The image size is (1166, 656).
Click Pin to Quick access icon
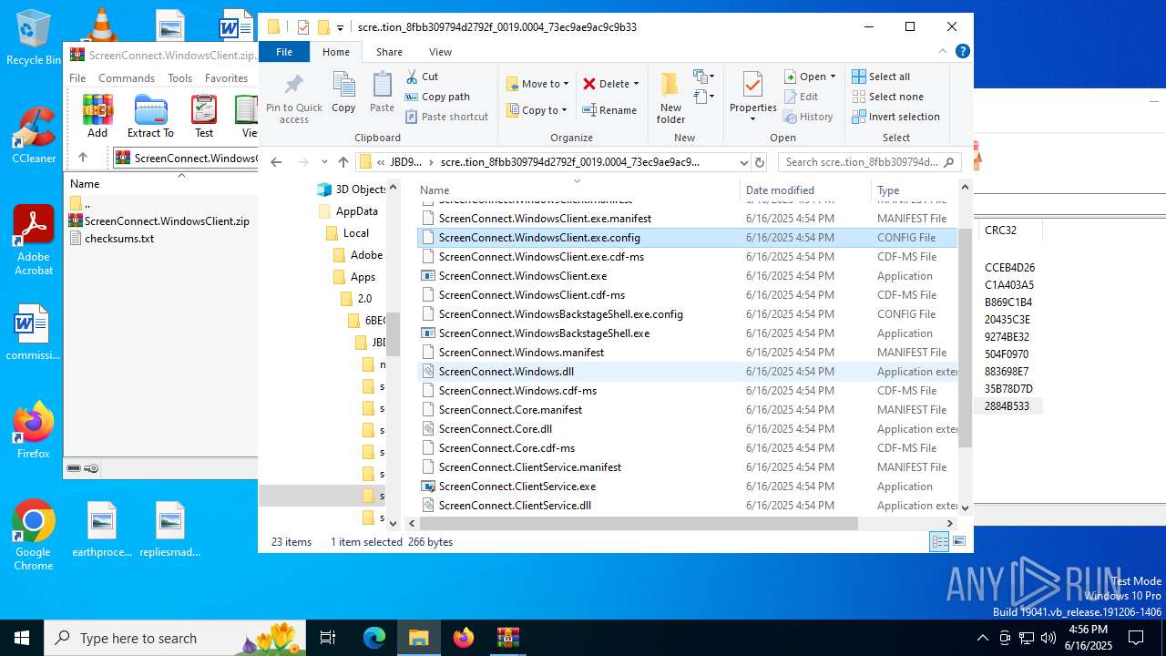294,98
